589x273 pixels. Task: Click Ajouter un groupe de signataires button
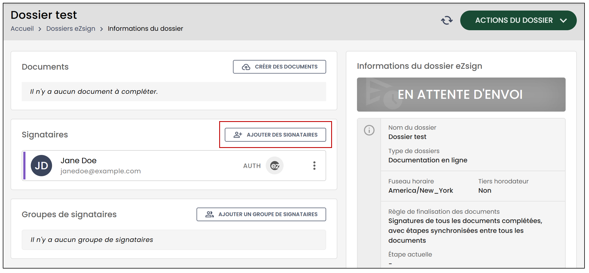pyautogui.click(x=261, y=214)
